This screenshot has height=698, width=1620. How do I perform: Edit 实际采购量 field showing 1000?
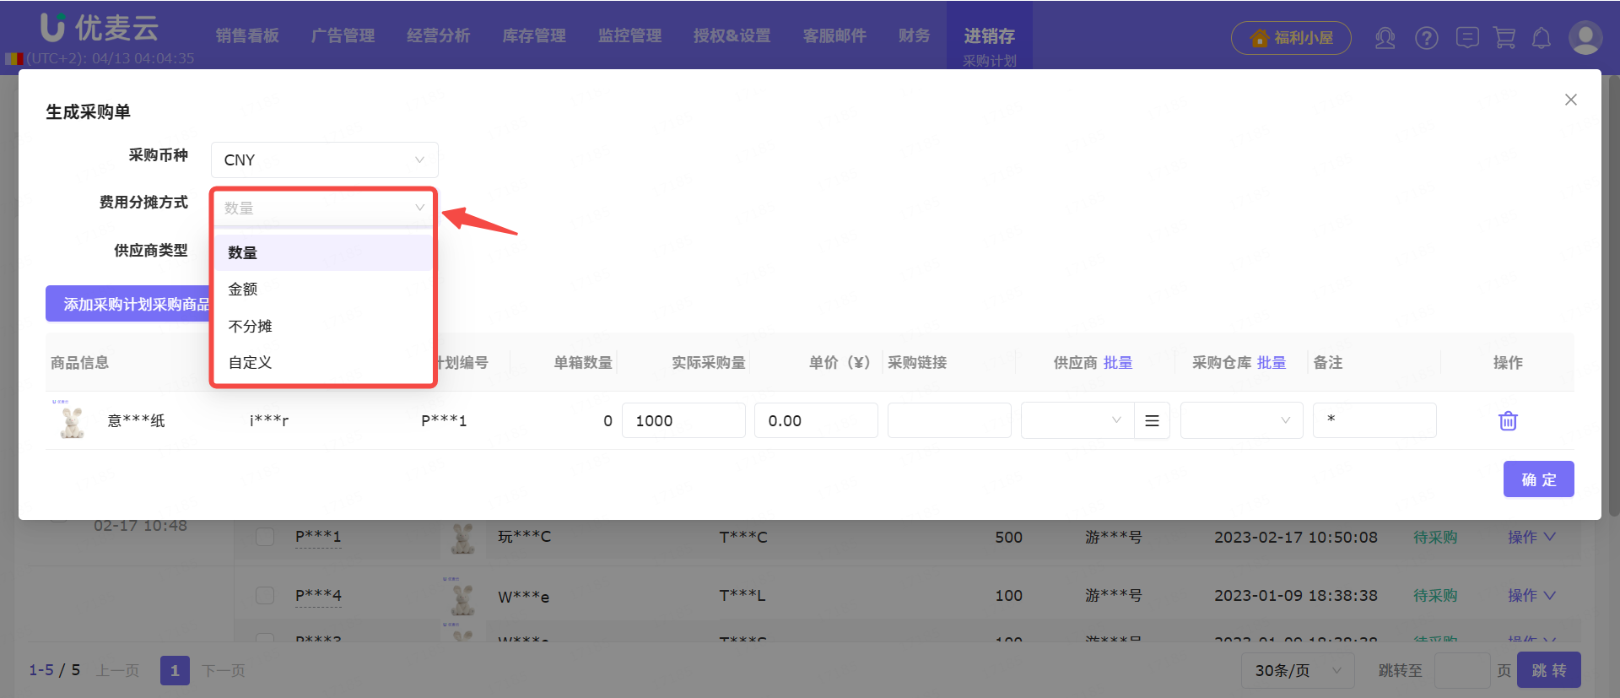point(683,420)
